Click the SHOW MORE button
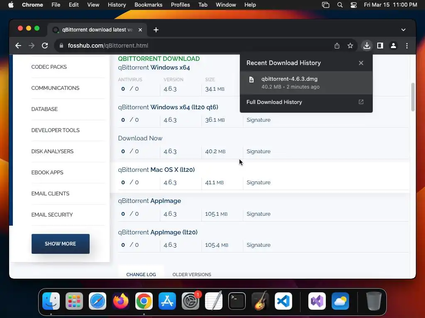Image resolution: width=425 pixels, height=318 pixels. click(x=61, y=244)
